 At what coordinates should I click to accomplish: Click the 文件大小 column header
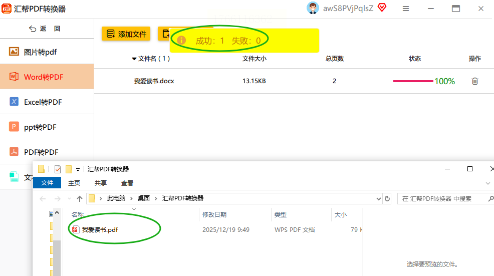pyautogui.click(x=254, y=59)
